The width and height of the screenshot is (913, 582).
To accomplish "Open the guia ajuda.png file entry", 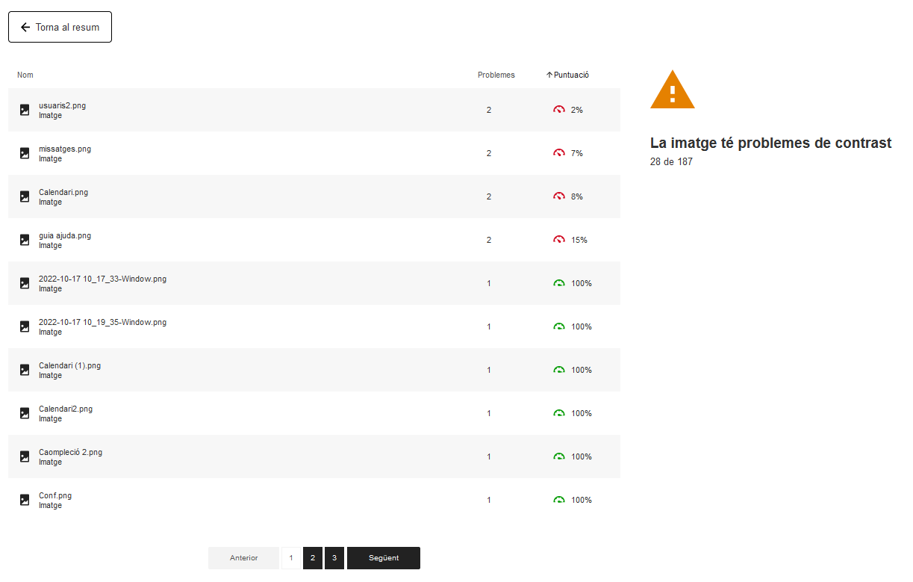I will [65, 236].
